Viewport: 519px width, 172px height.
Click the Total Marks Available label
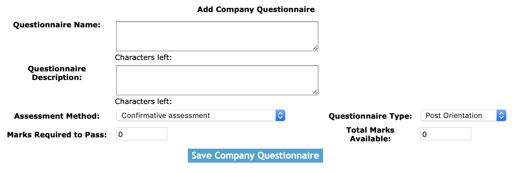tap(370, 134)
